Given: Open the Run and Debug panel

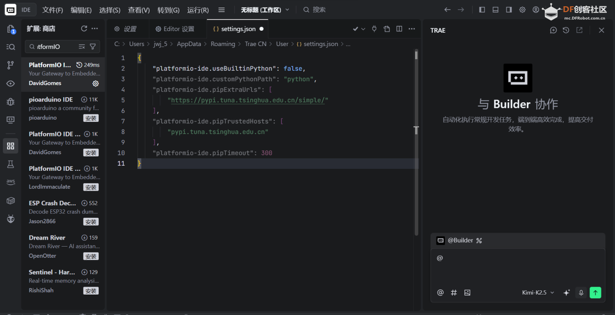Looking at the screenshot, I should (x=11, y=102).
